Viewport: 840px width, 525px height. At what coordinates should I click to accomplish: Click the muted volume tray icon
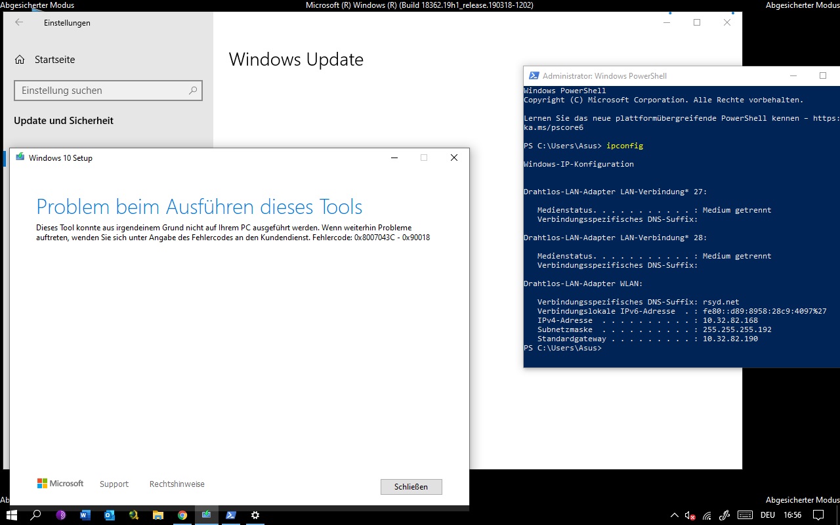coord(690,516)
